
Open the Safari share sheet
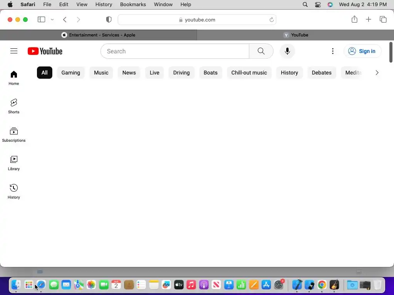(x=354, y=19)
